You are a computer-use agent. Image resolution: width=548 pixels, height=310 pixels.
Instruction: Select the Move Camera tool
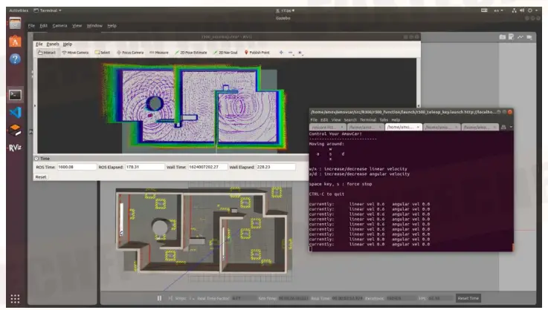76,53
